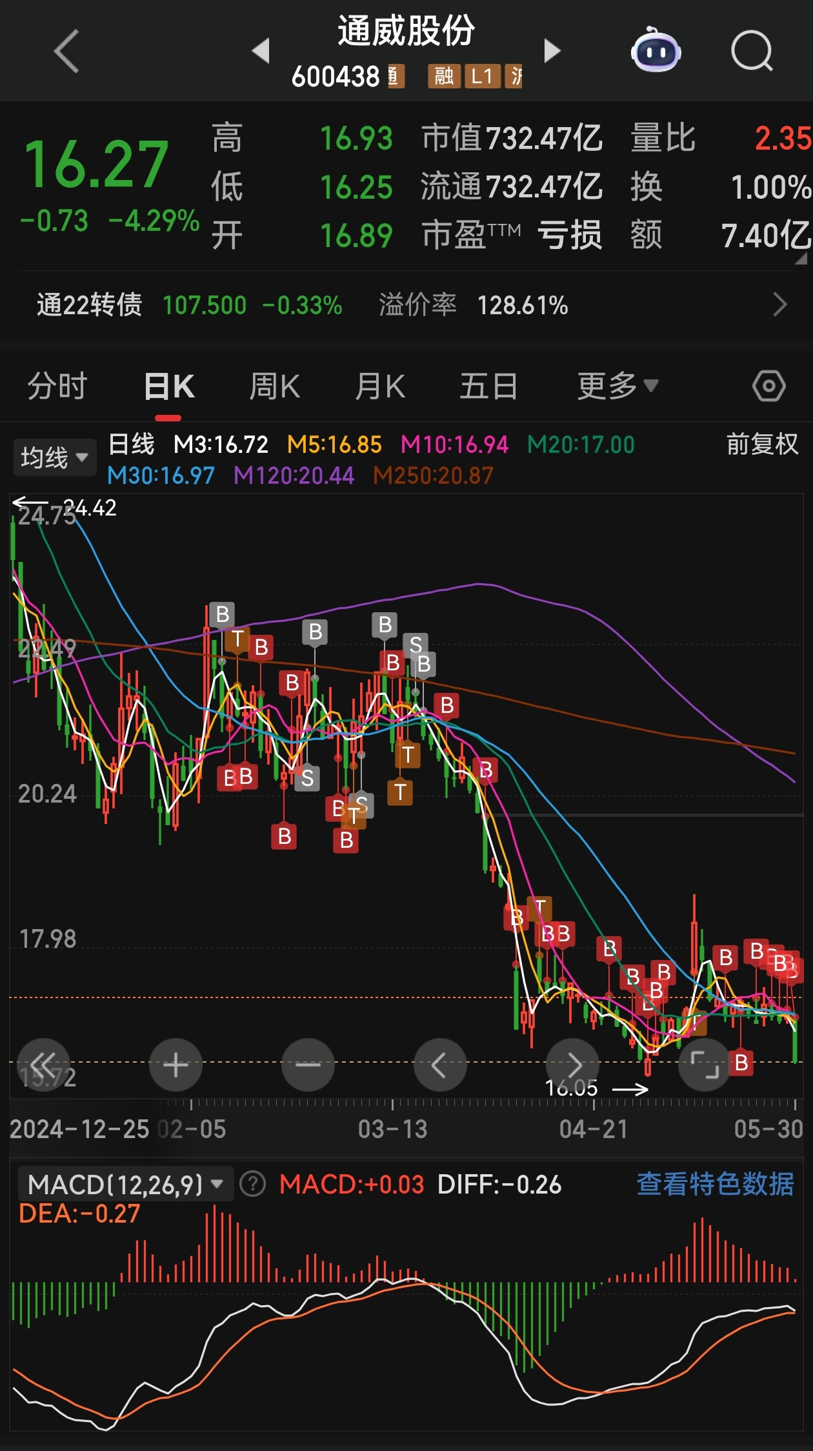Viewport: 813px width, 1451px height.
Task: Tap the 通威股份 stock title
Action: [x=406, y=31]
